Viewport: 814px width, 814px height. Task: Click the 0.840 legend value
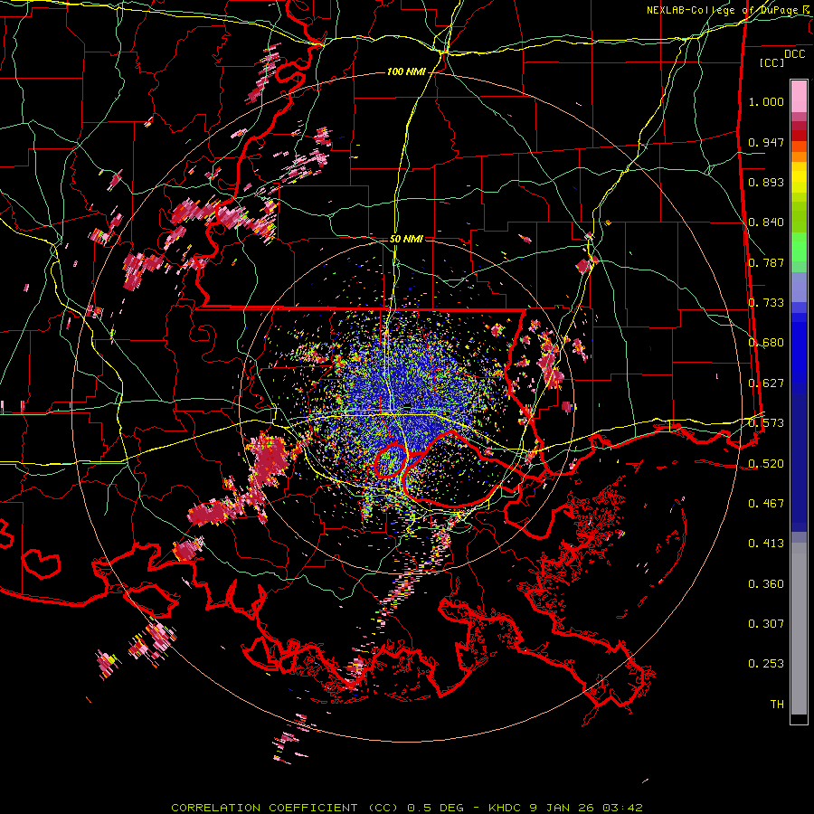766,222
